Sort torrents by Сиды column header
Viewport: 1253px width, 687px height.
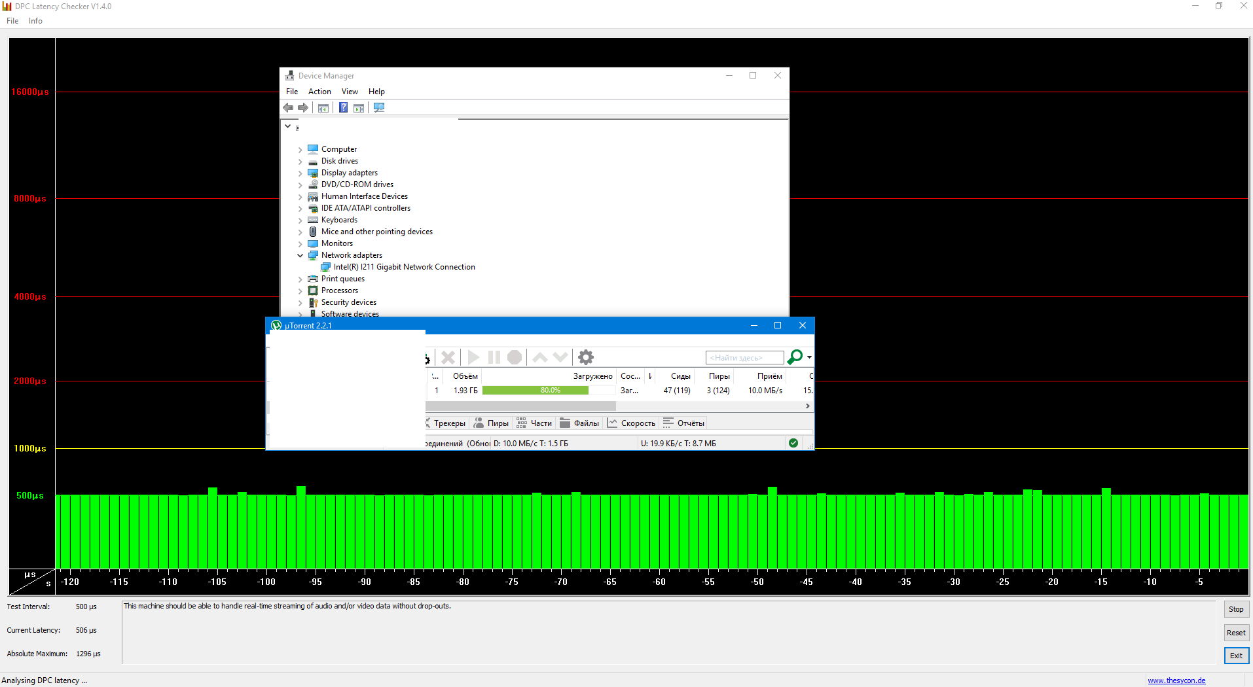click(674, 376)
